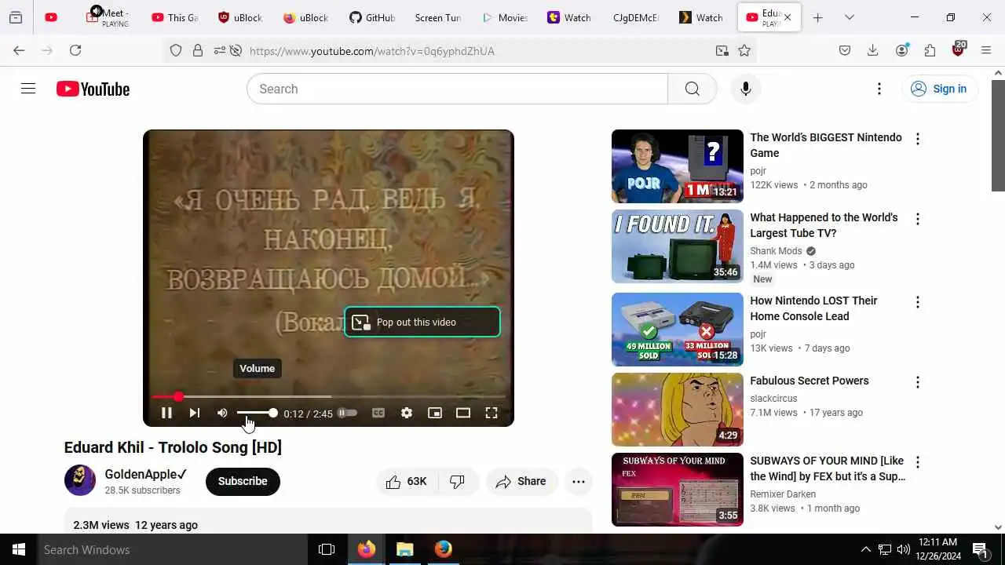Open the YouTube guide hamburger menu
This screenshot has width=1005, height=565.
coord(28,89)
